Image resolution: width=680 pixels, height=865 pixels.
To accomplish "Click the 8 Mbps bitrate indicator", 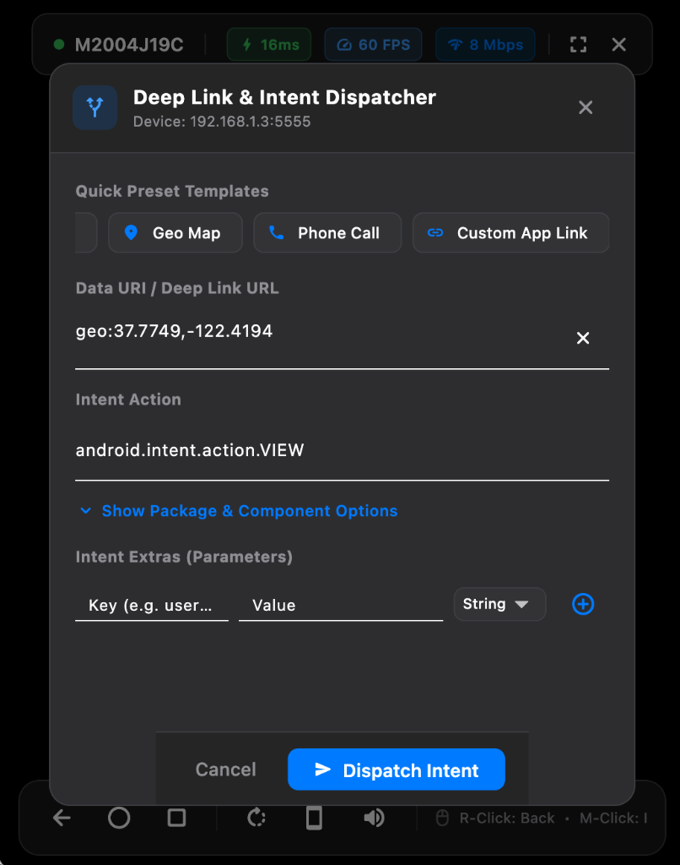I will click(485, 45).
